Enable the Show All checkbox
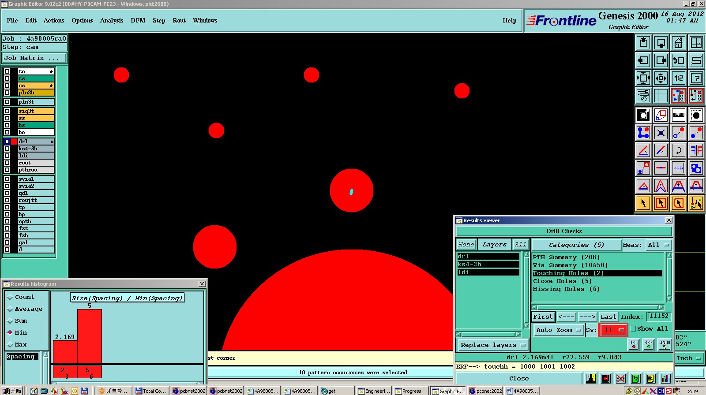 click(633, 329)
